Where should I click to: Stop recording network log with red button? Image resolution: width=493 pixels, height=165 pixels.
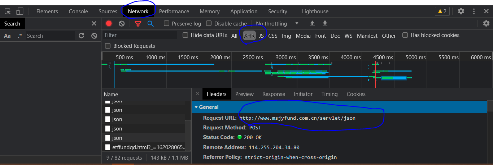pyautogui.click(x=109, y=23)
